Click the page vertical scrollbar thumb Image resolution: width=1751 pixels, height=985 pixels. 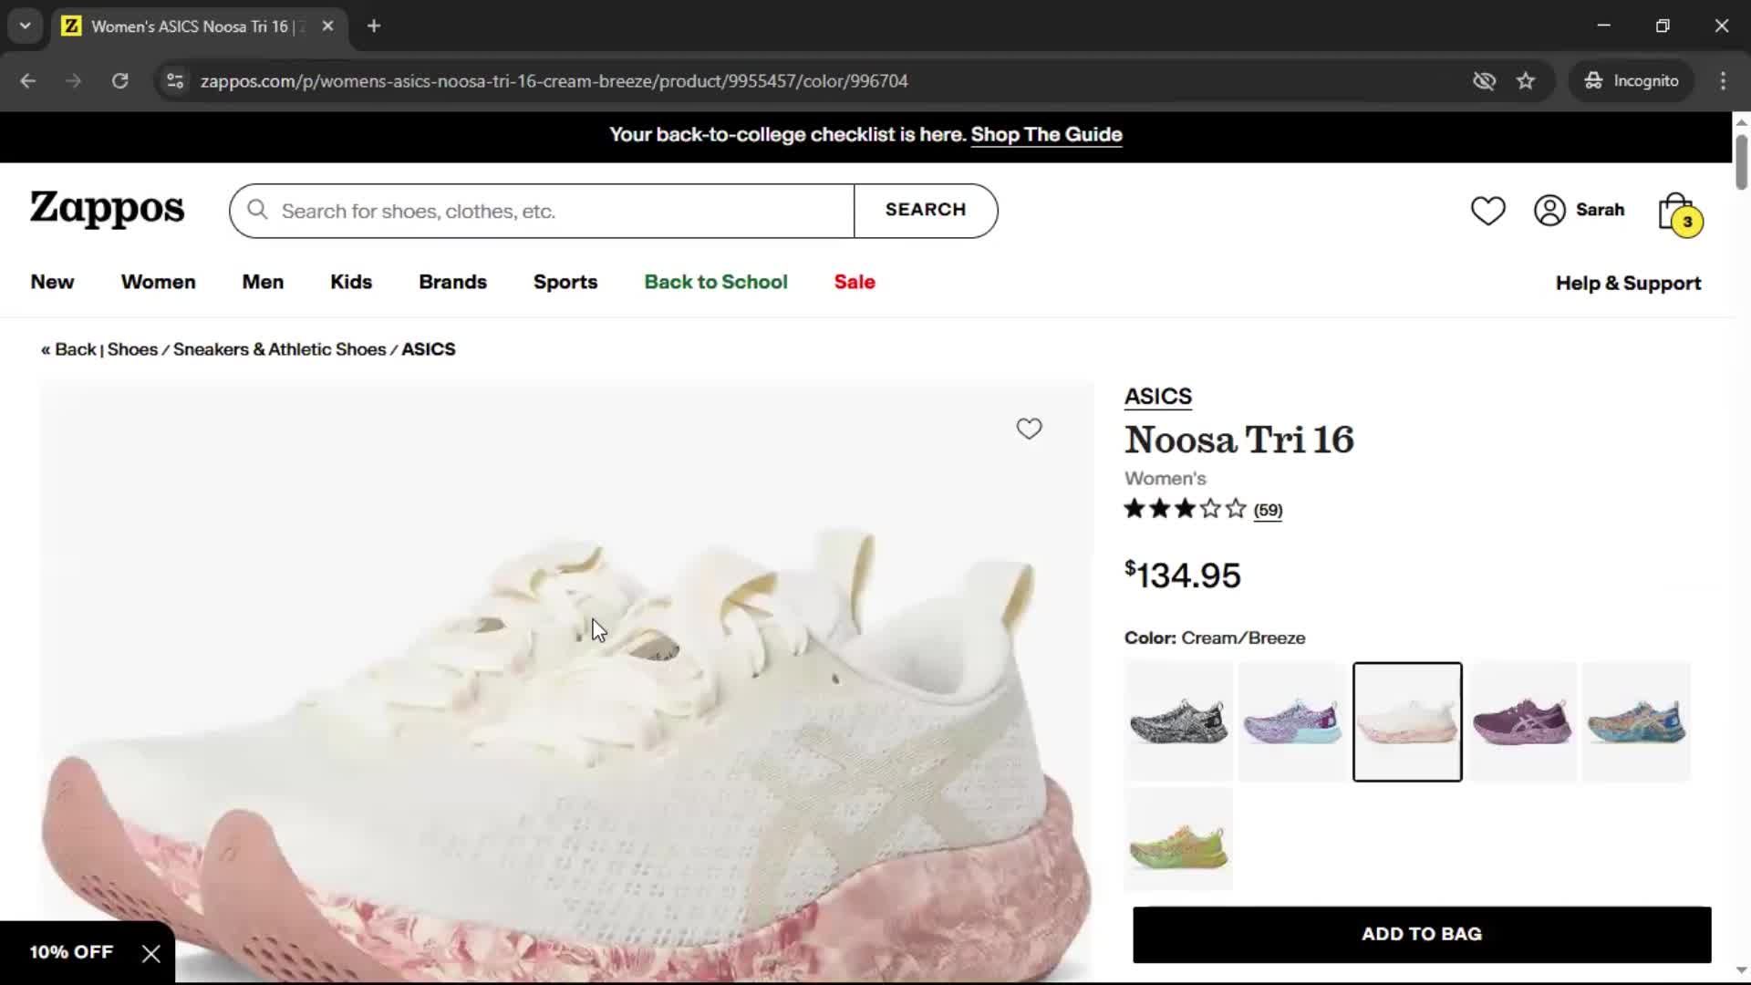pos(1741,161)
